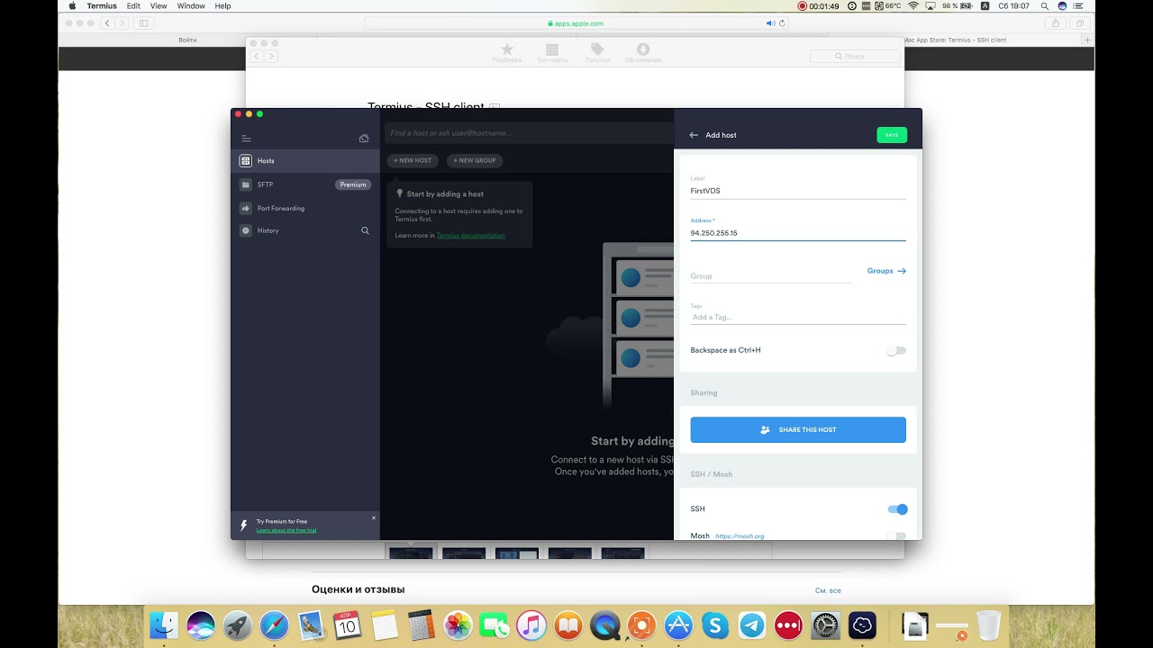This screenshot has height=648, width=1153.
Task: Save the new host
Action: tap(892, 135)
